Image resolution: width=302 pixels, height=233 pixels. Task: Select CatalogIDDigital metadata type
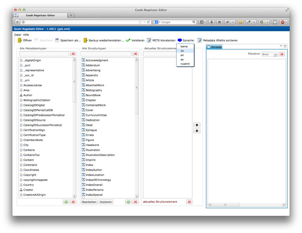tap(34, 105)
